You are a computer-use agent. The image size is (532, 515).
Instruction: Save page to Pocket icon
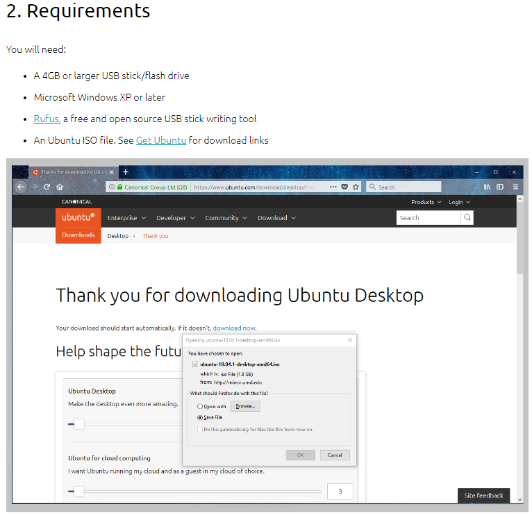coord(344,187)
